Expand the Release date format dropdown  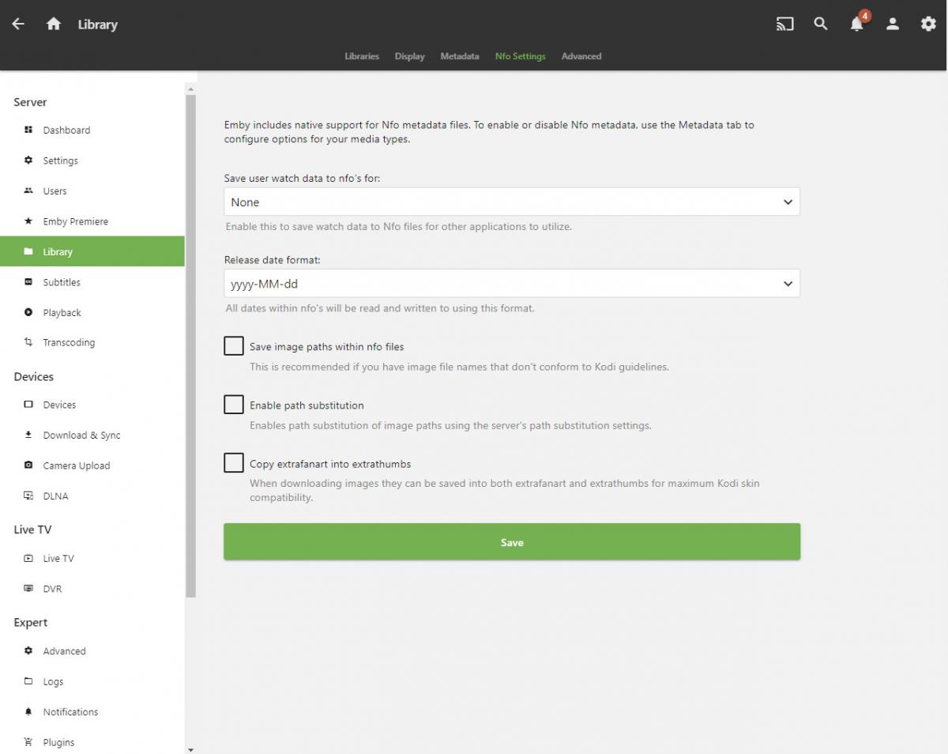[x=511, y=284]
